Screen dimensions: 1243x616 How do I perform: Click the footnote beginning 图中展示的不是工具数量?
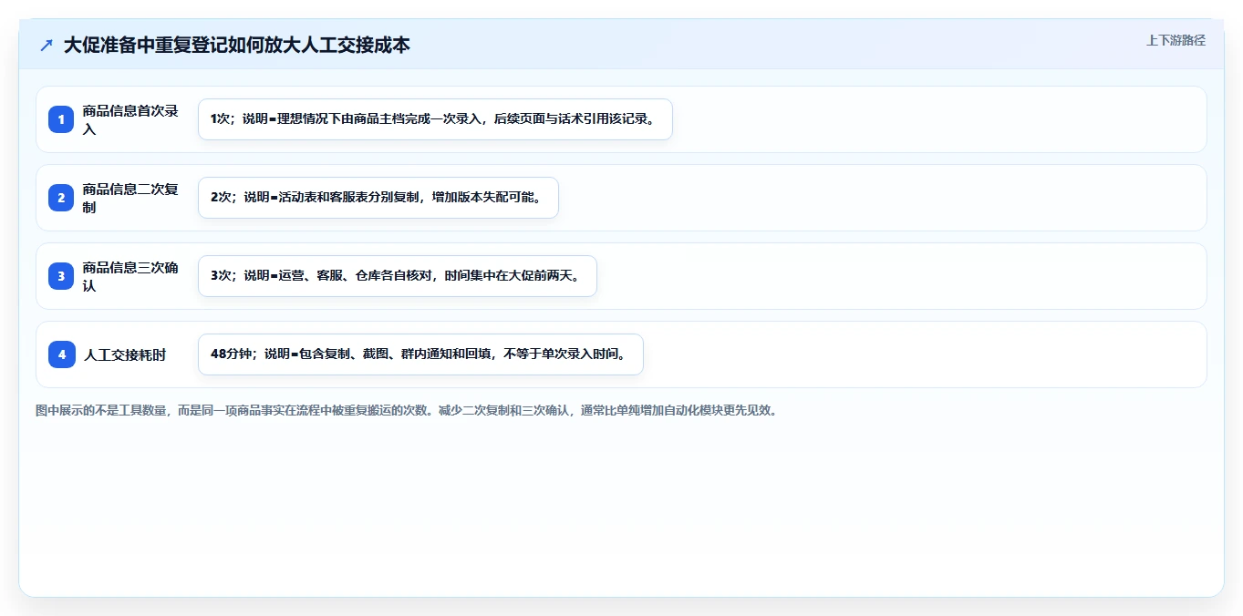point(407,410)
